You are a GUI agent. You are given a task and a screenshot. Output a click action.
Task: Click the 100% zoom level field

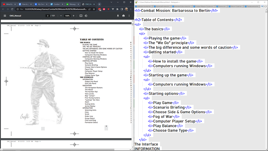tap(67, 16)
